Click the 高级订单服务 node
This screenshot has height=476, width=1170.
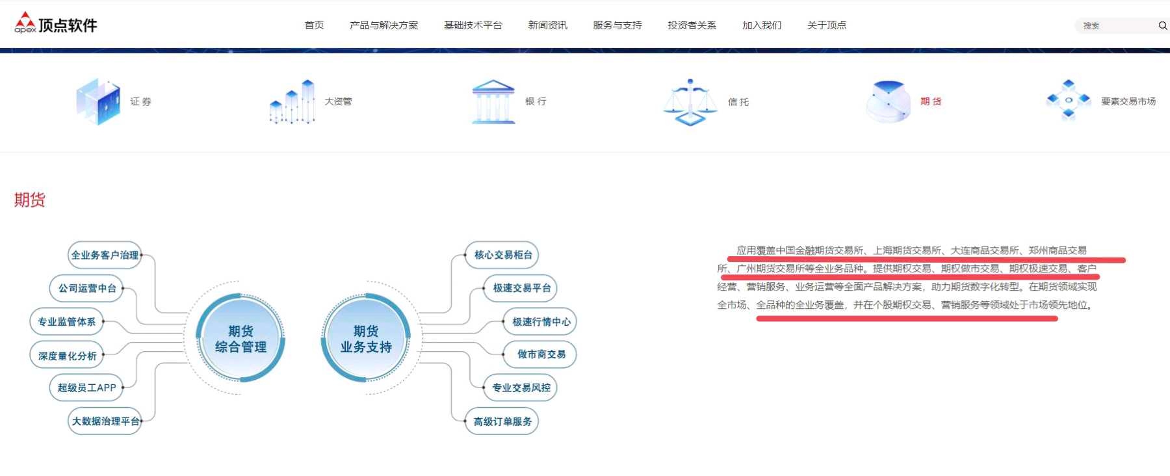pos(502,421)
